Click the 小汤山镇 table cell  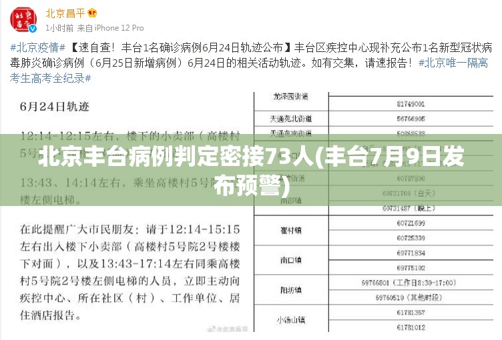point(290,320)
